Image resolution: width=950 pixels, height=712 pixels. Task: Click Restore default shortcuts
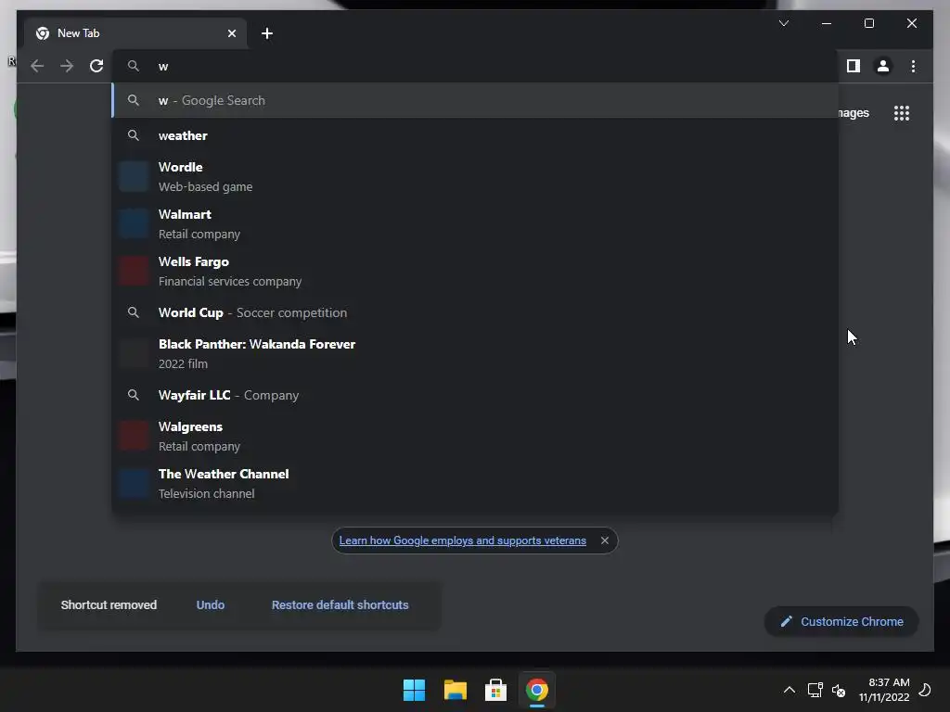340,604
